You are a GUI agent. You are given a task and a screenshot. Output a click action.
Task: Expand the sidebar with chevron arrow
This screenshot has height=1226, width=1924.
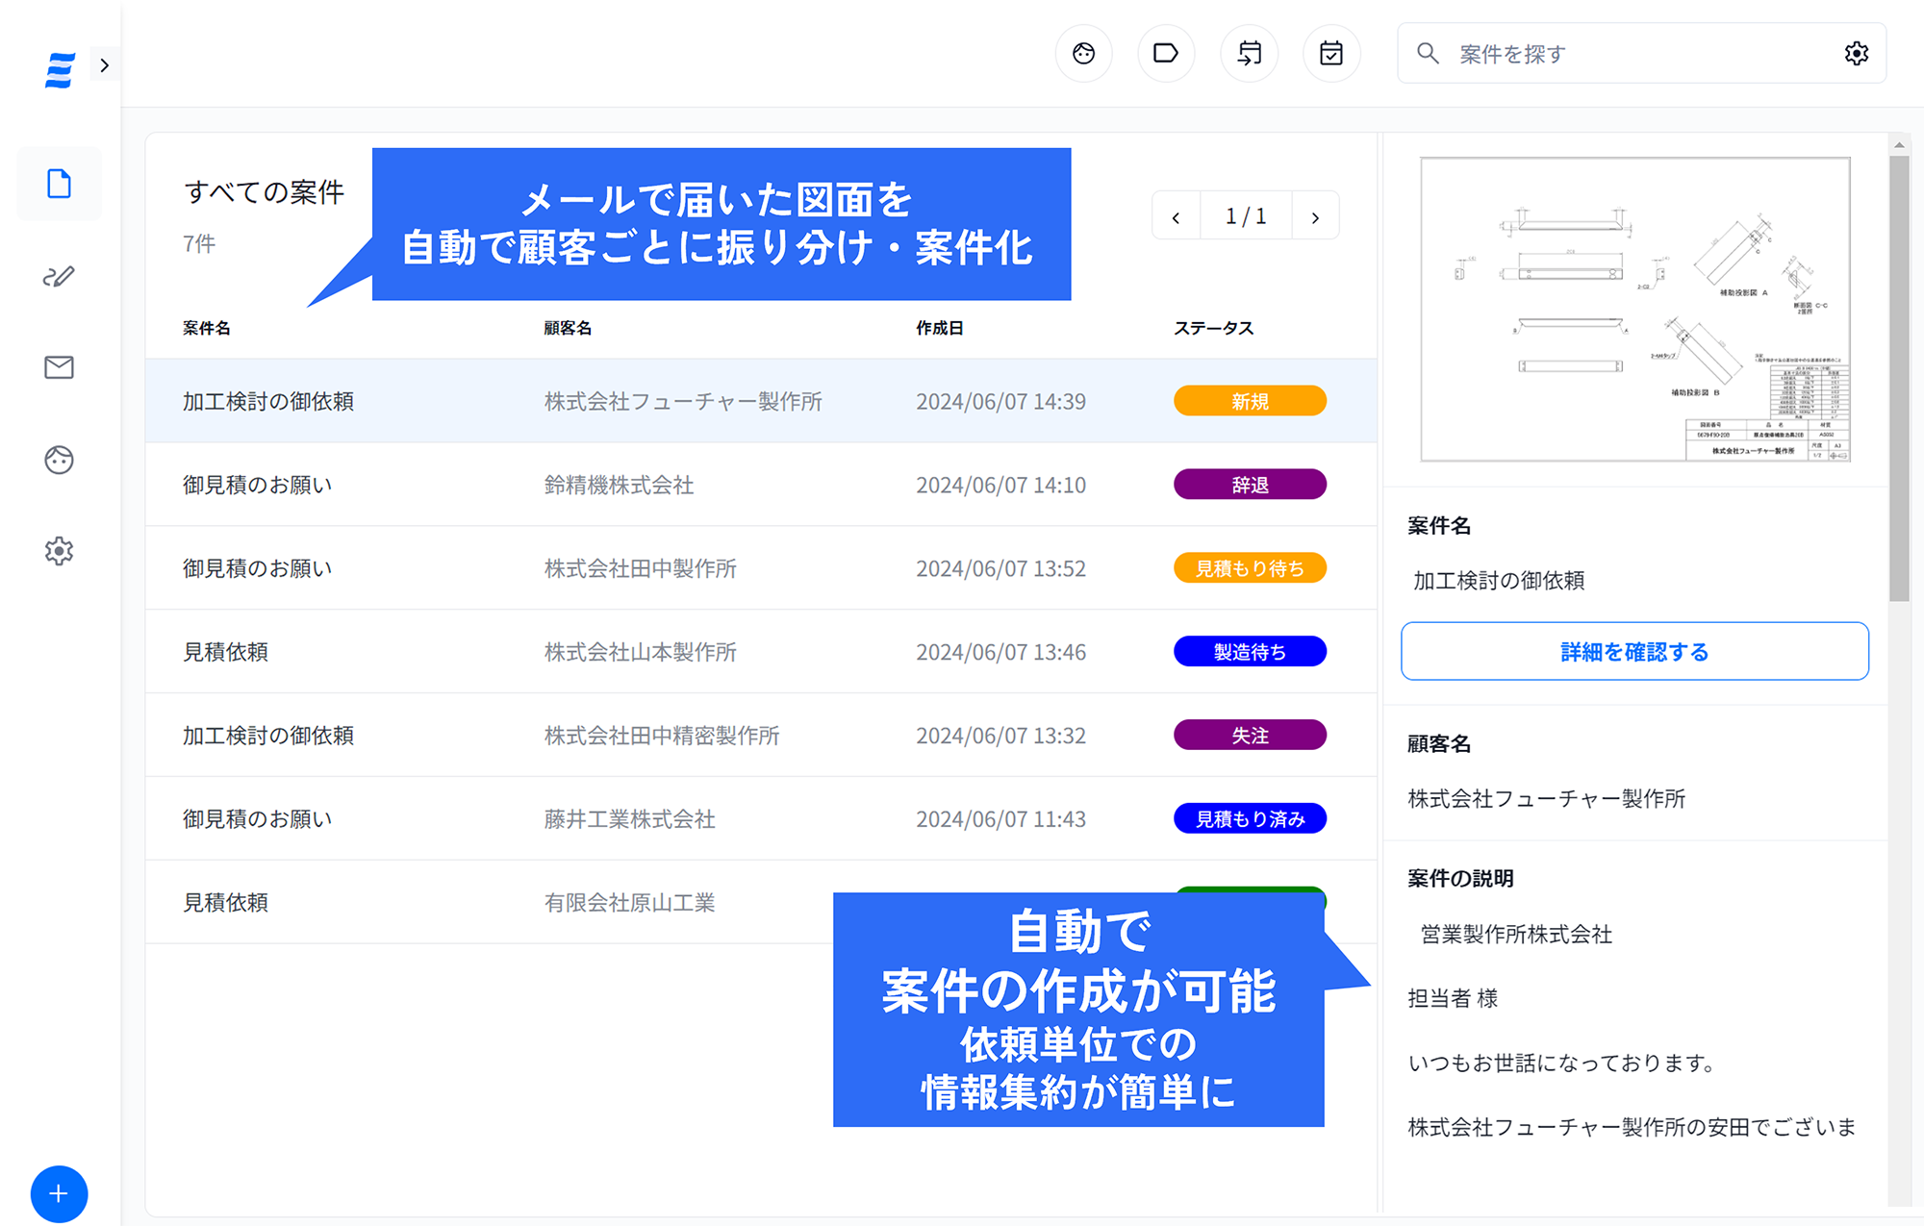(x=105, y=65)
